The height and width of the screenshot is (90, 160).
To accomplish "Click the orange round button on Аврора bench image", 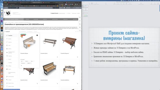I will coord(29,46).
